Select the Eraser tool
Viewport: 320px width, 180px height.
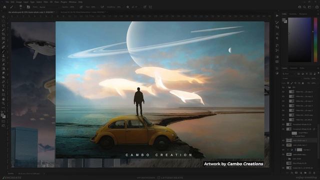pyautogui.click(x=3, y=64)
